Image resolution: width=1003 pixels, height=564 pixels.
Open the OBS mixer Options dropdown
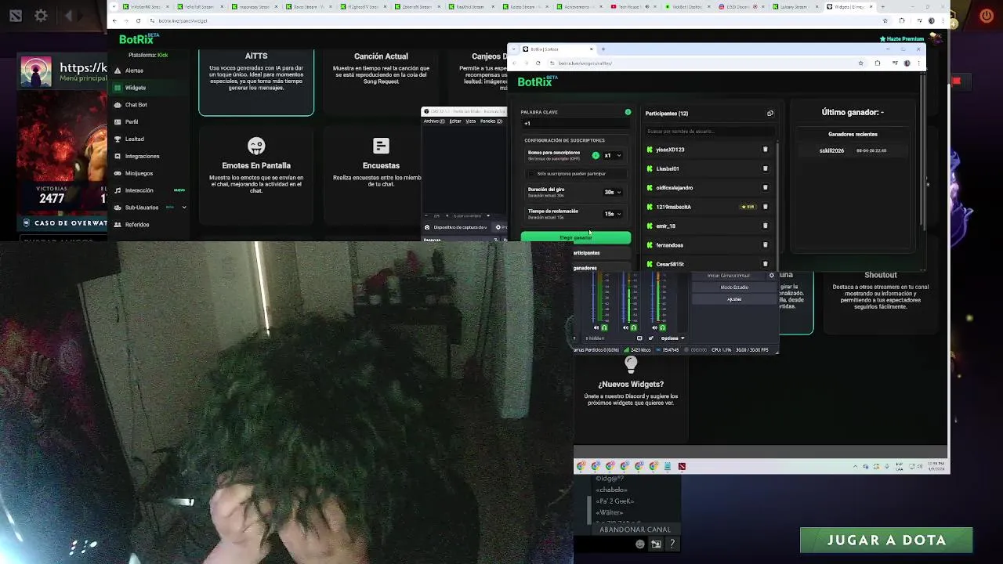point(672,338)
